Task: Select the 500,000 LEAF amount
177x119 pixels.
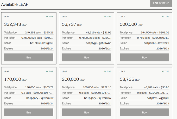Action: [131, 24]
